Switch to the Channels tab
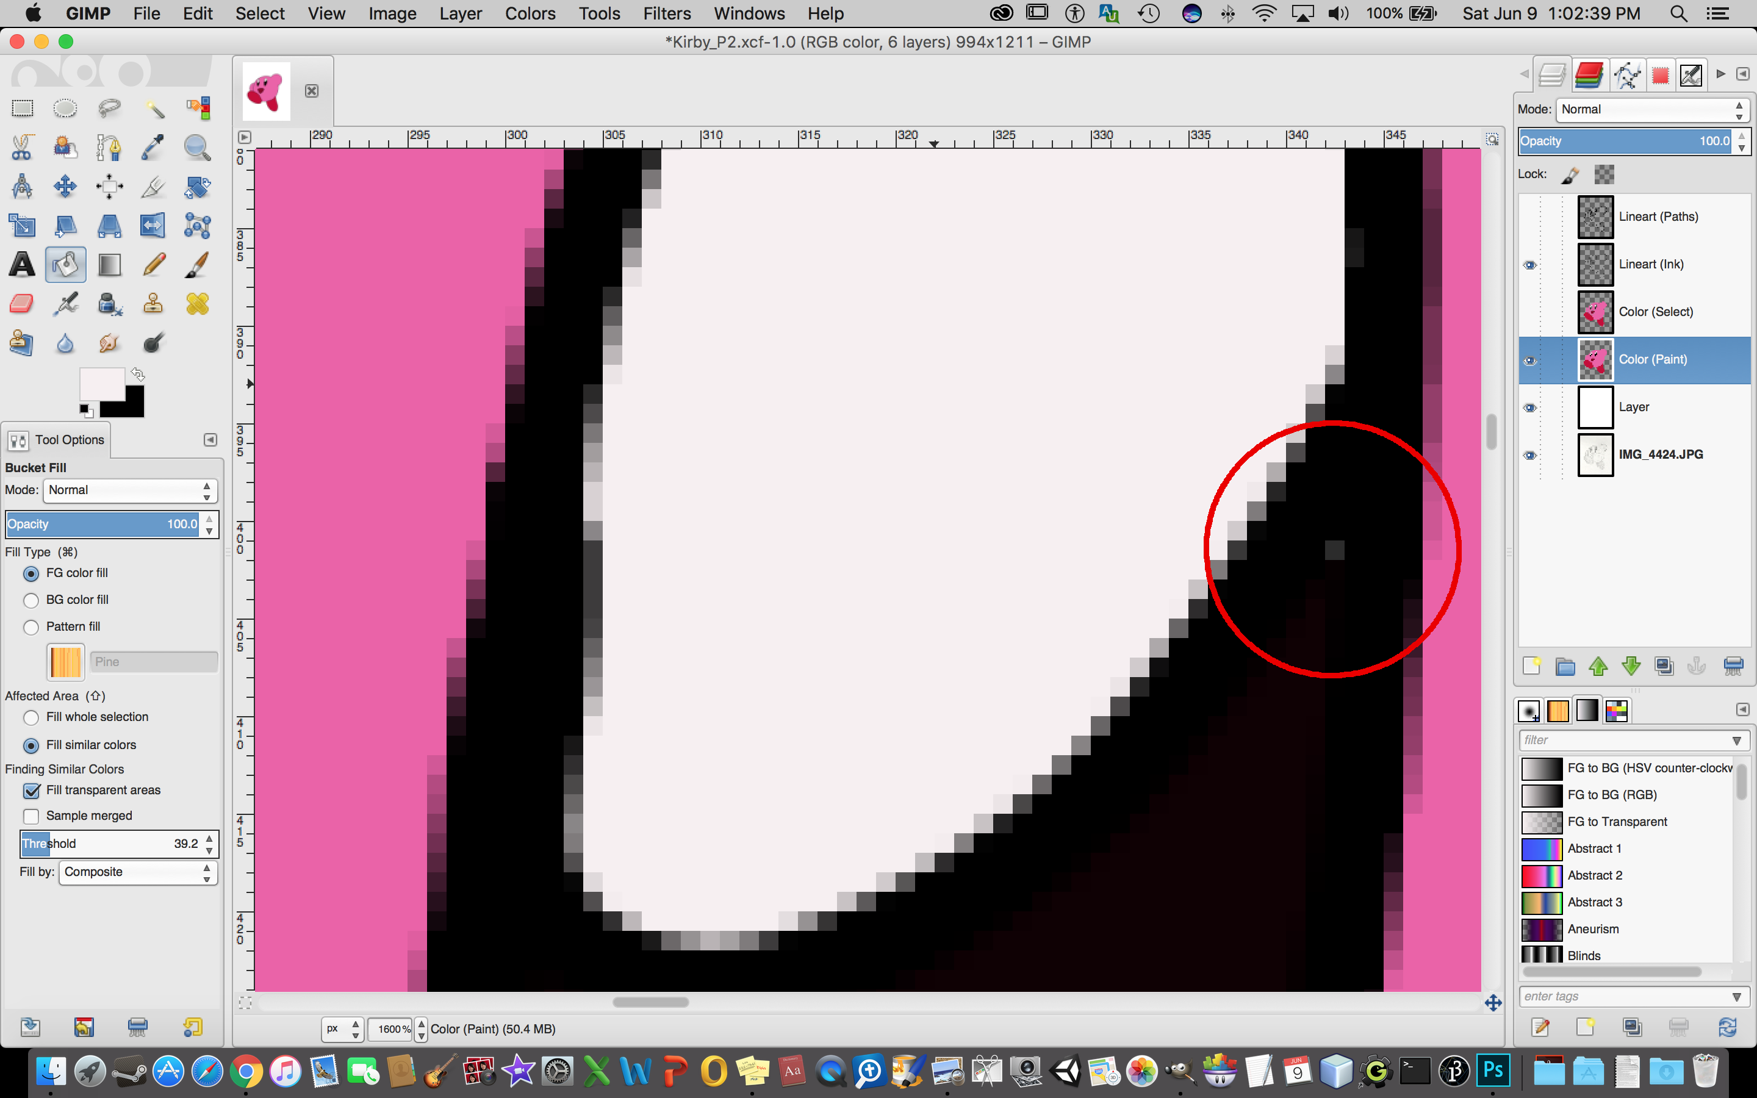The height and width of the screenshot is (1098, 1757). click(1589, 75)
